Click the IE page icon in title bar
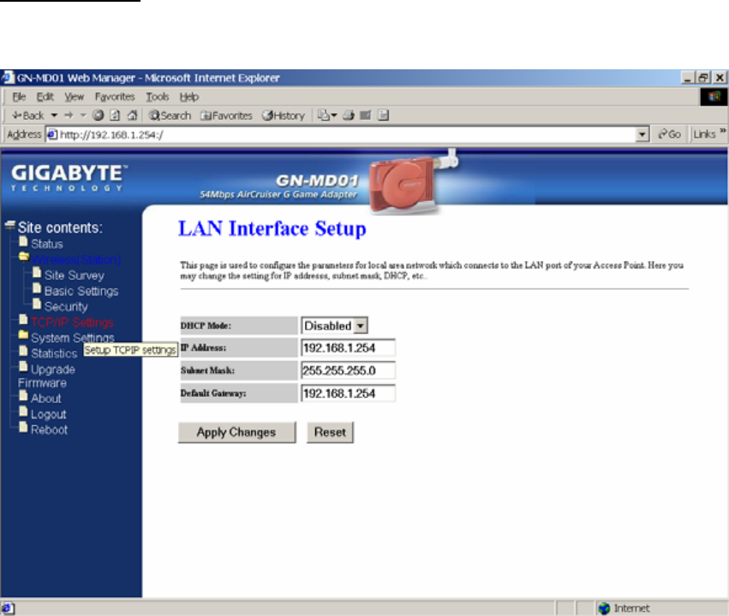The image size is (729, 616). (x=8, y=78)
